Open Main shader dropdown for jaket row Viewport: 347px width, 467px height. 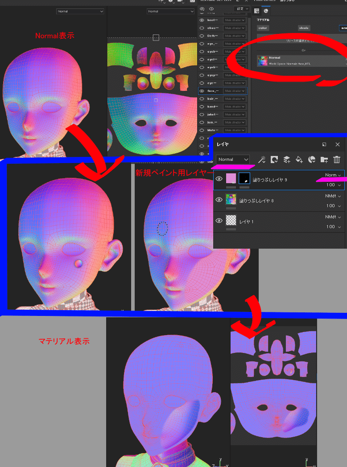point(235,115)
